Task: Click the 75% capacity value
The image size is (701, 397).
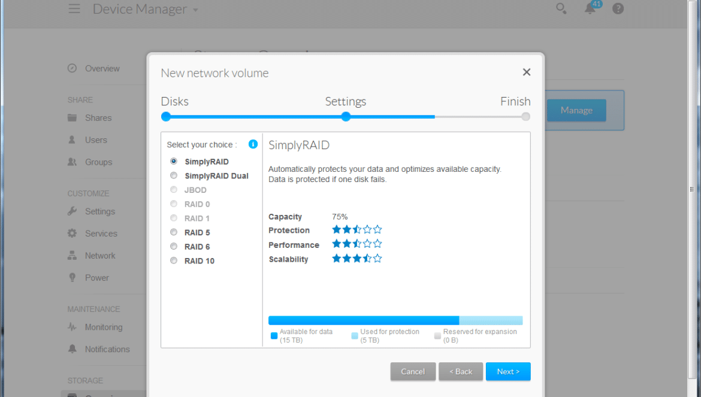Action: pos(340,217)
